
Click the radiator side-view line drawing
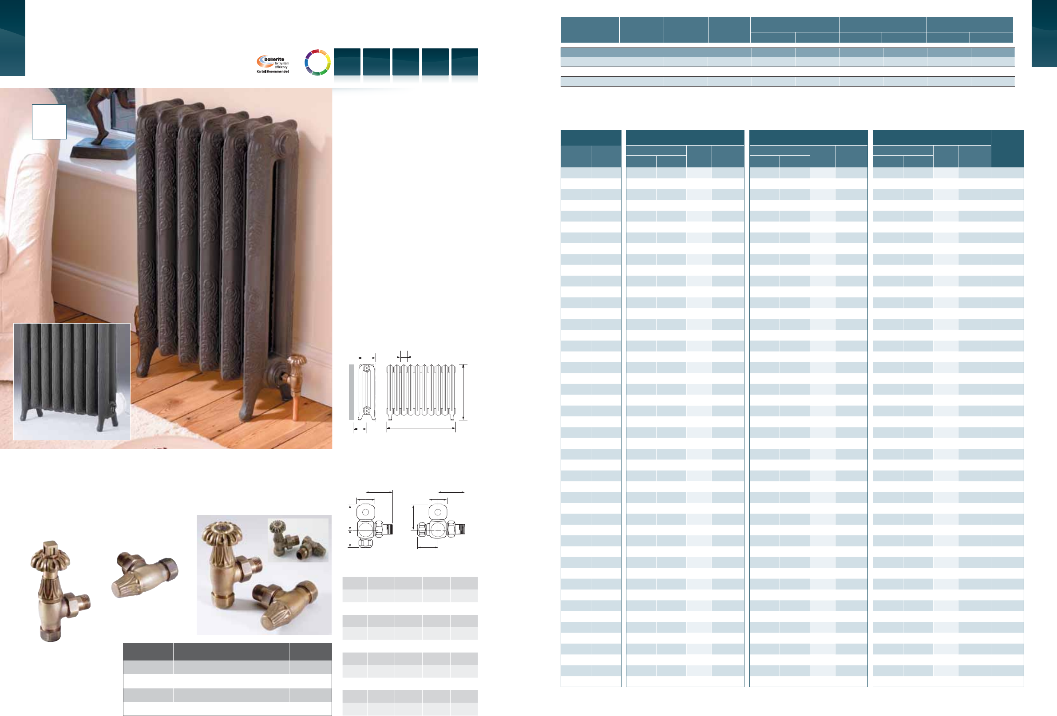367,392
